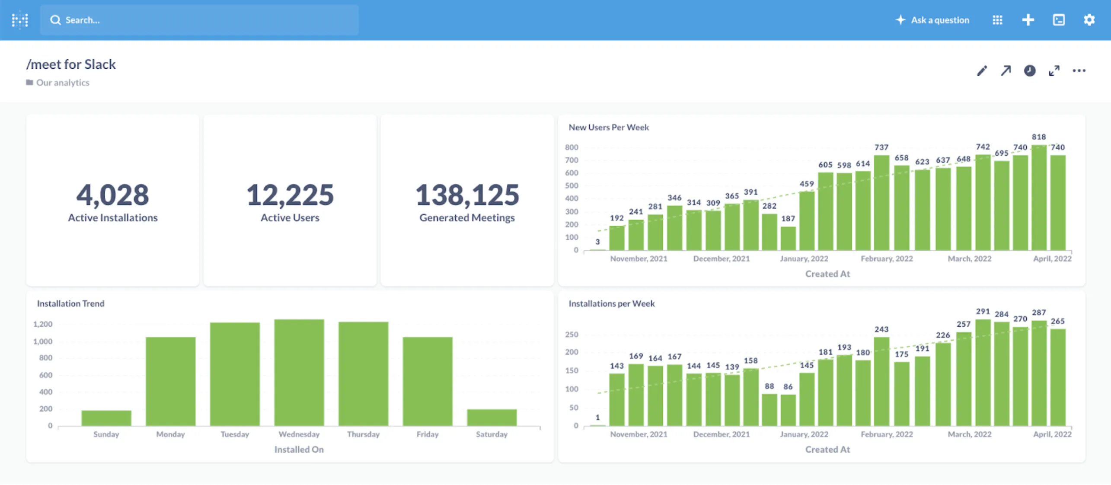The image size is (1111, 485).
Task: Open auto-refresh clock icon
Action: [1030, 70]
